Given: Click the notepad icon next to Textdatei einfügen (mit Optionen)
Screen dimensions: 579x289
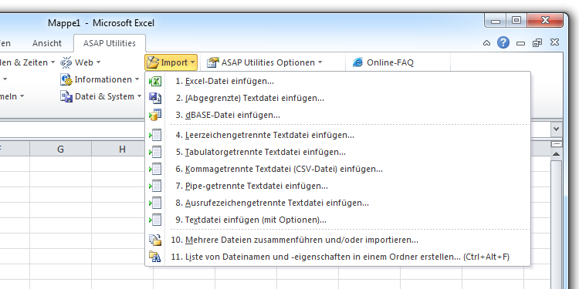Looking at the screenshot, I should [x=155, y=220].
